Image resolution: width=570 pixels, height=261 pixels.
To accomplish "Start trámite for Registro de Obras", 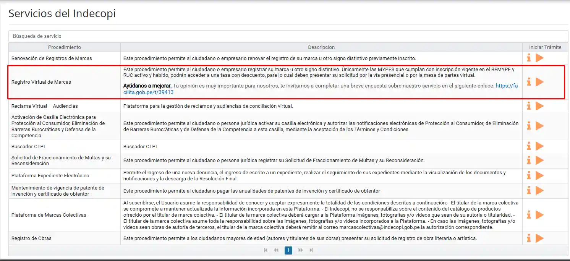I will (539, 238).
